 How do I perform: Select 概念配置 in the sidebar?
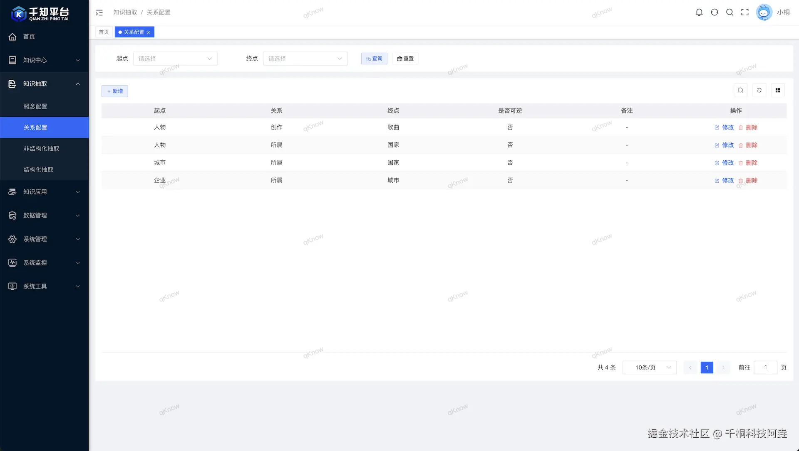pyautogui.click(x=35, y=106)
